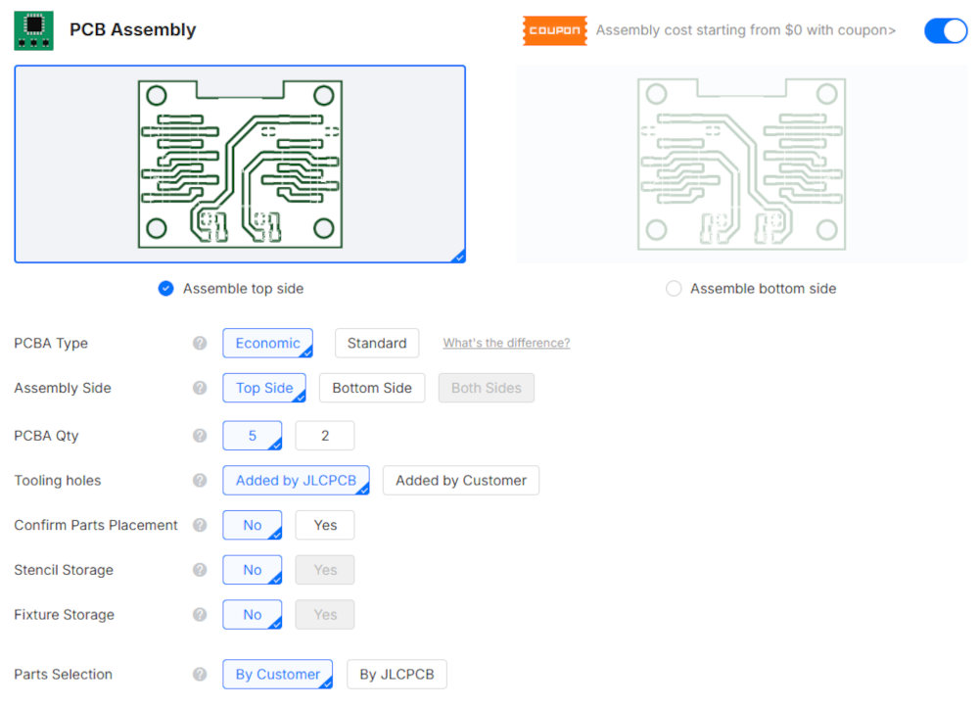Click help icon for Confirm Parts Placement
The height and width of the screenshot is (707, 979).
(x=200, y=526)
